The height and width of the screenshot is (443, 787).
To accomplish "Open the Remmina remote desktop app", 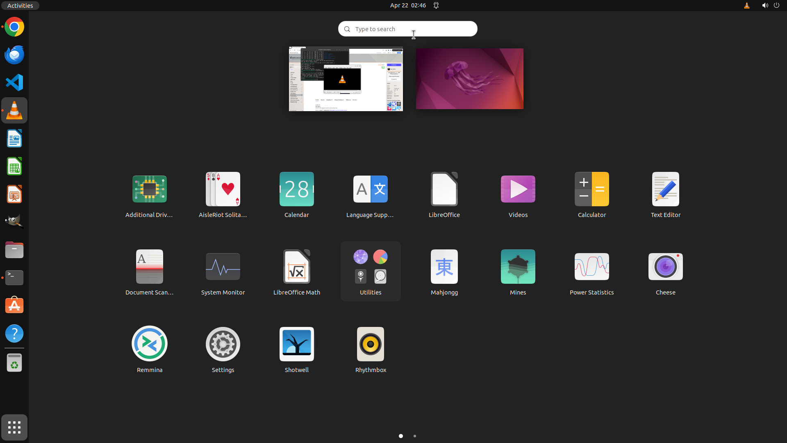I will pyautogui.click(x=149, y=344).
